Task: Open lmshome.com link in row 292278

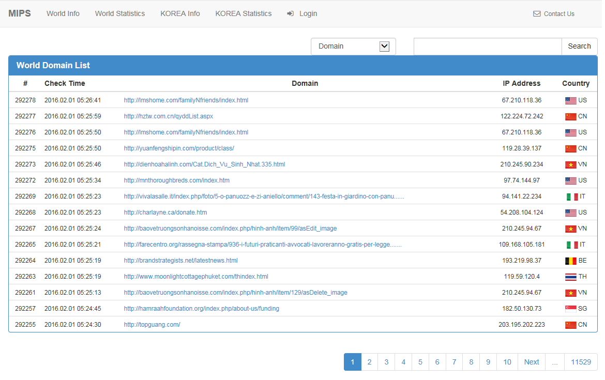Action: tap(186, 100)
